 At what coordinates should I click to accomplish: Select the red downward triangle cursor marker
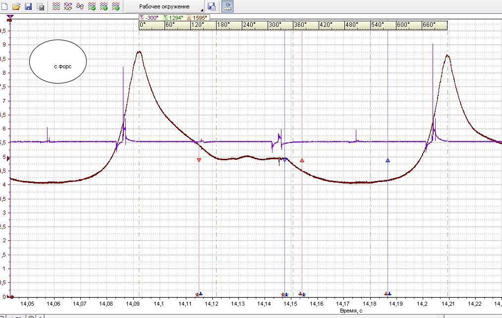pos(199,160)
